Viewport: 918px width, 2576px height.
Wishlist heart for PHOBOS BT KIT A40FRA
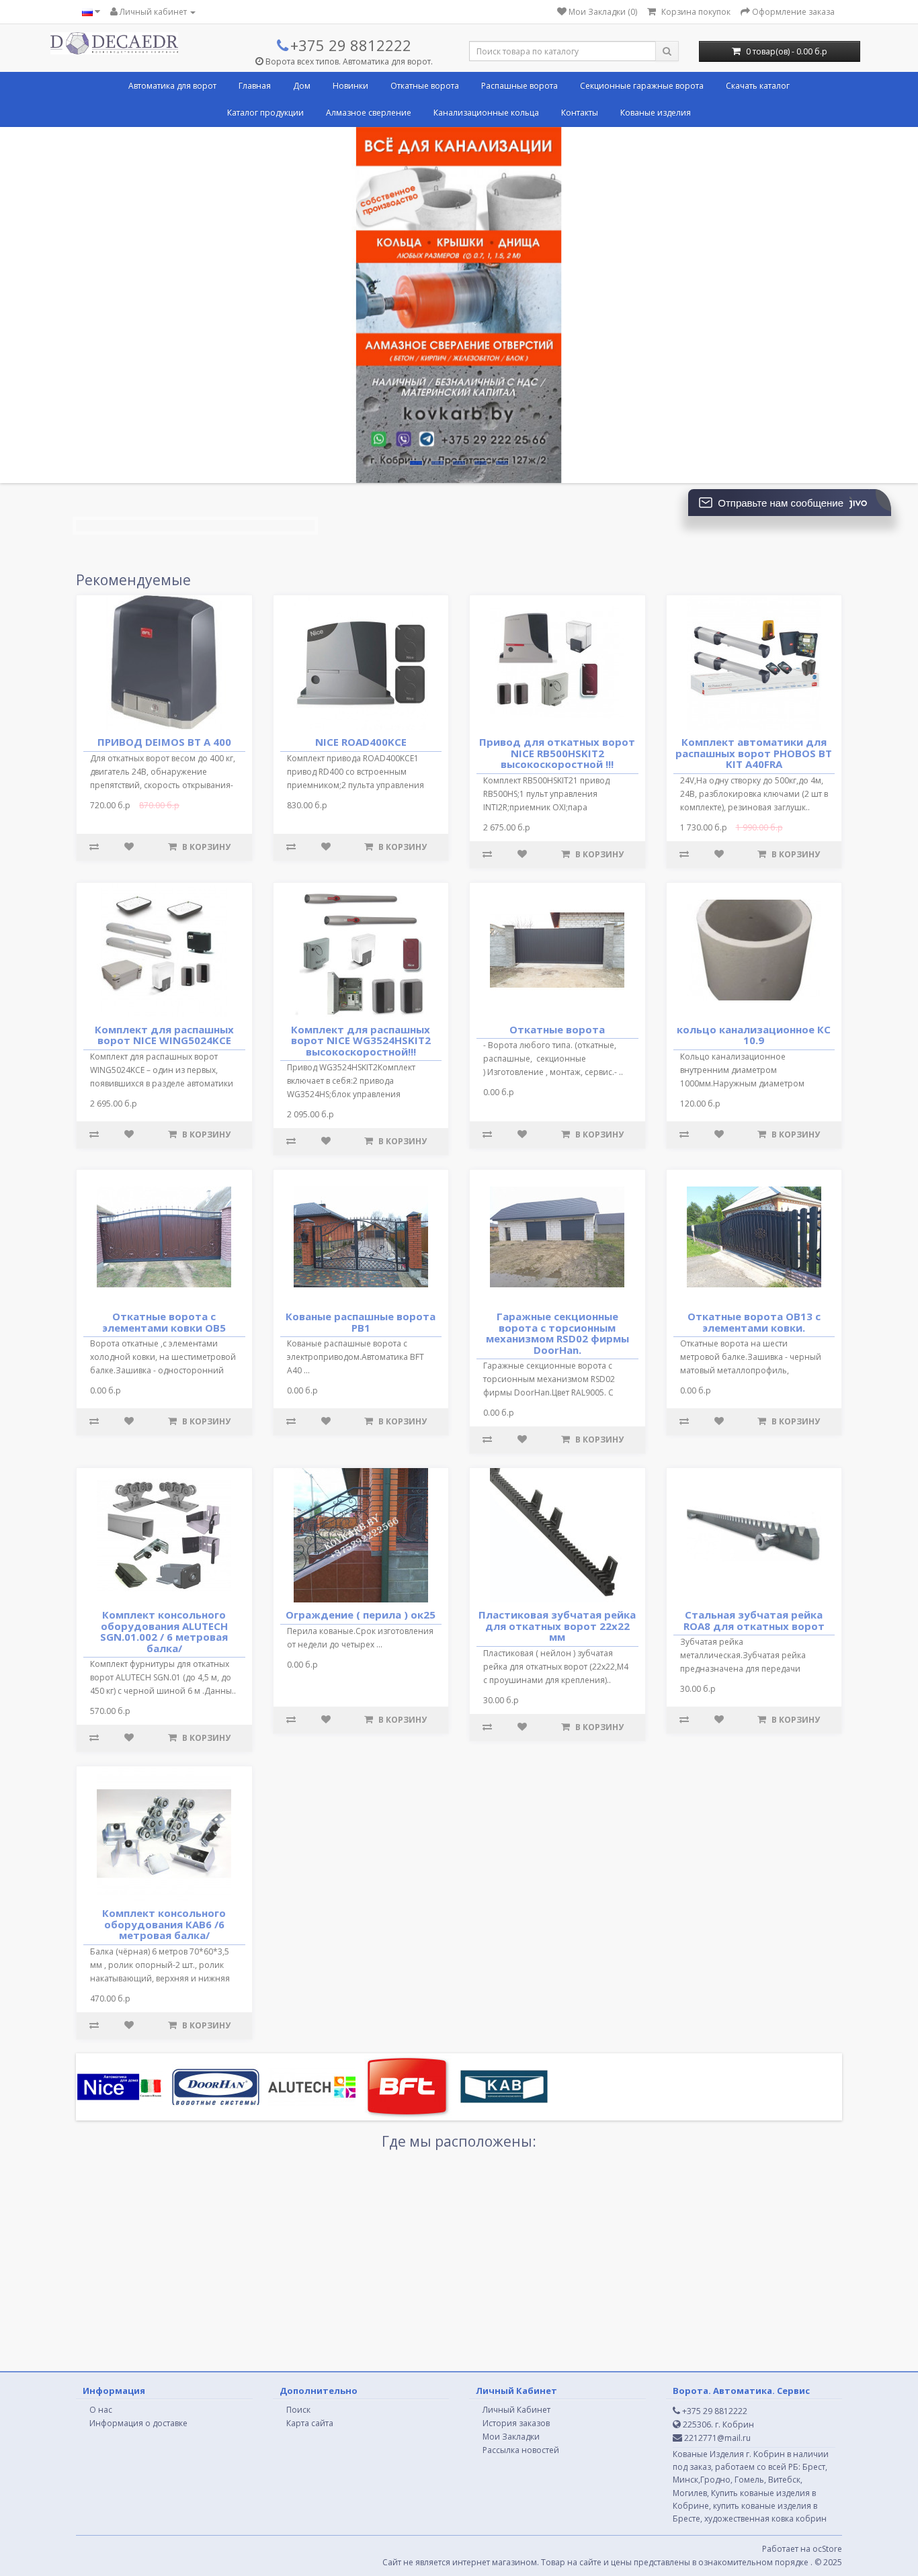[x=719, y=854]
